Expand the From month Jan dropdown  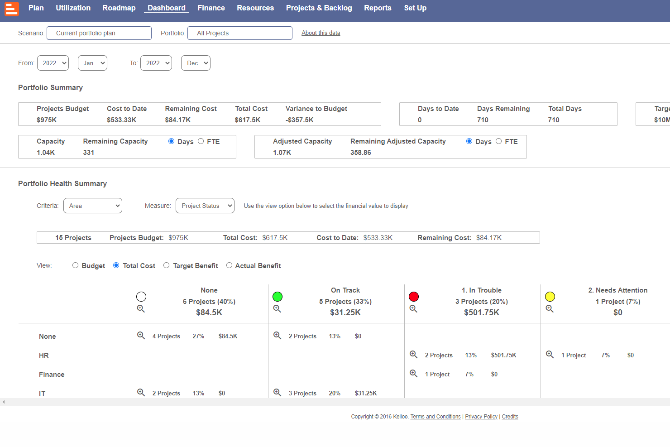click(x=92, y=63)
